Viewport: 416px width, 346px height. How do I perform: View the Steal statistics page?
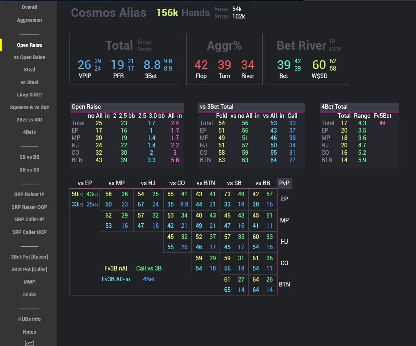[29, 70]
